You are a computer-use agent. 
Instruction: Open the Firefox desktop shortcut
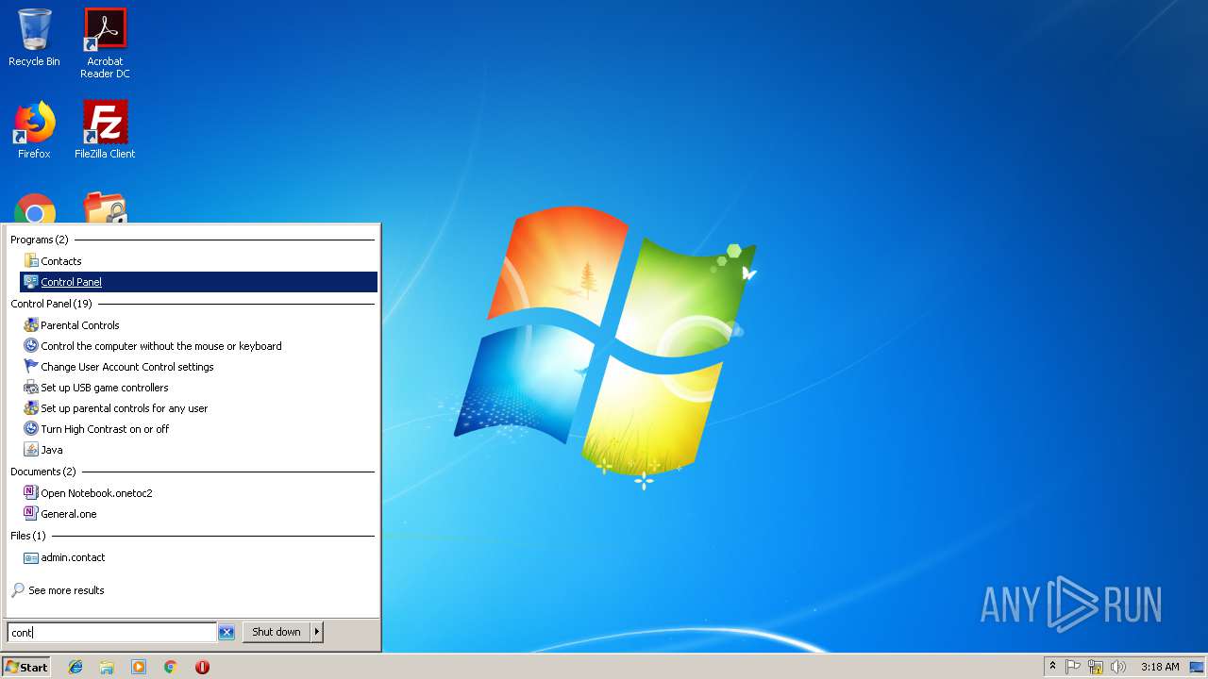tap(34, 130)
